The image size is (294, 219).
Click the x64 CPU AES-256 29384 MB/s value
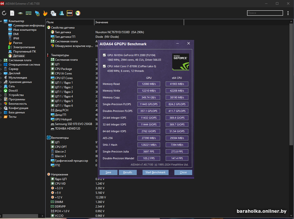[177, 138]
